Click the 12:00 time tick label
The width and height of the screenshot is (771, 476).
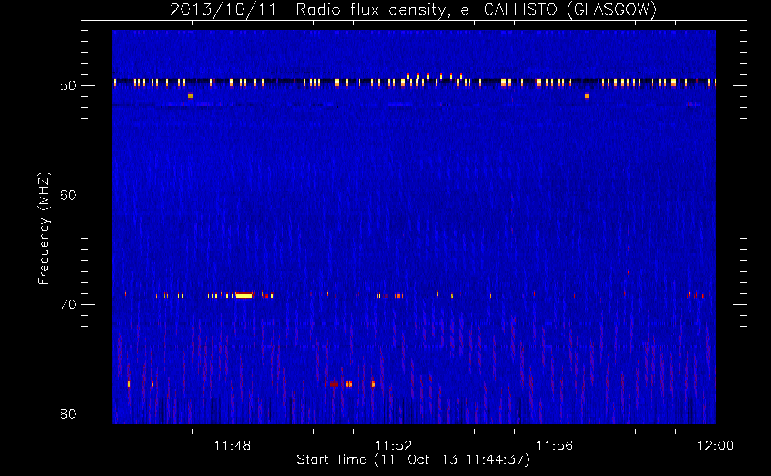(x=716, y=446)
